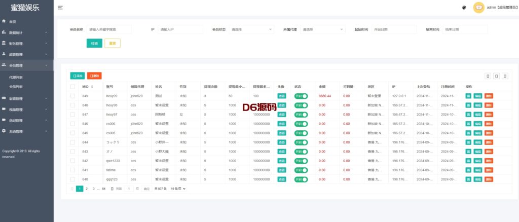Click the gamepad icon for 彩票管理
519x222 pixels.
[4, 98]
